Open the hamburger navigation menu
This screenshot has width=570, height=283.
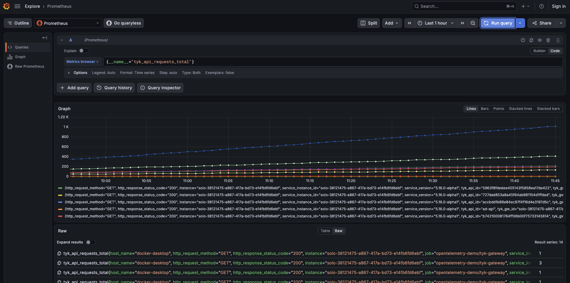coord(17,6)
